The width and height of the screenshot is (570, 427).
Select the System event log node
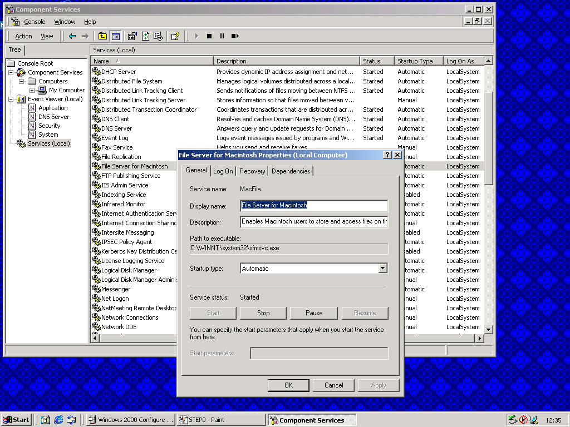pos(48,135)
